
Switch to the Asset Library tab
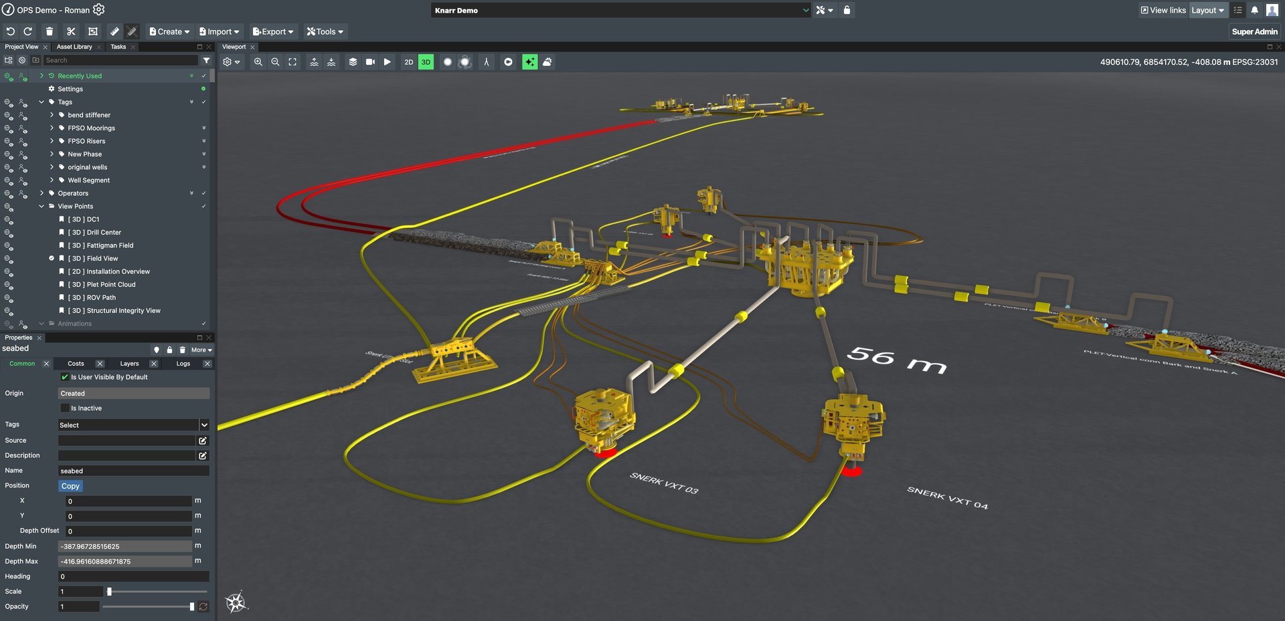(74, 47)
